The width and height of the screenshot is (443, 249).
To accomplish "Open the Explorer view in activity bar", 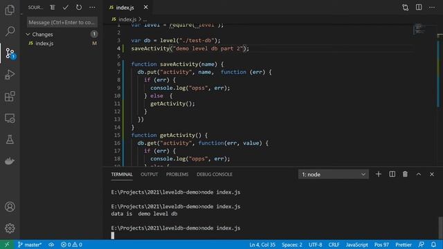I will (10, 10).
